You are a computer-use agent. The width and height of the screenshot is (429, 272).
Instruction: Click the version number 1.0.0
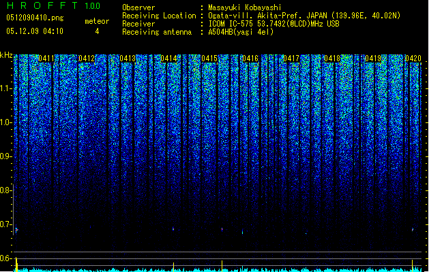(93, 6)
